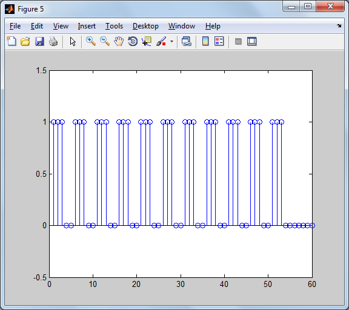This screenshot has height=310, width=349.
Task: Toggle the Rotate 3D tool
Action: tap(133, 41)
